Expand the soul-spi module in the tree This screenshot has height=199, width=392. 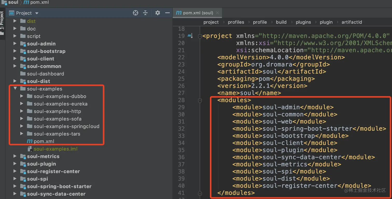click(15, 179)
